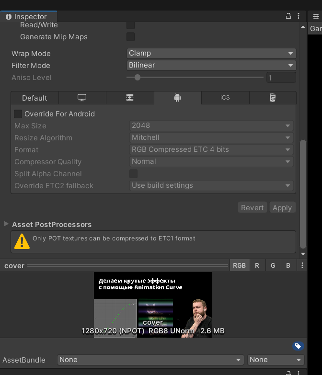Expand the Asset PostProcessors section
The width and height of the screenshot is (322, 375).
coord(6,224)
